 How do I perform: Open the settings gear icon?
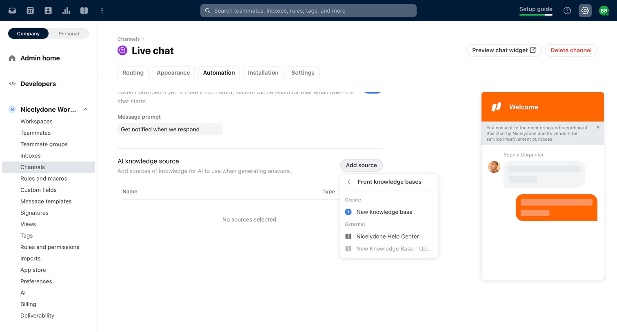(585, 11)
